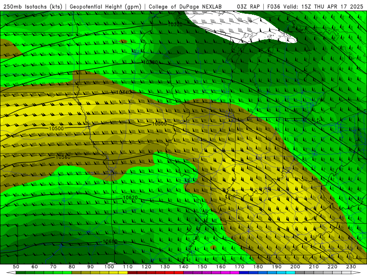Click the '120' value on the color scale
Viewport: 367px width, 275px height.
point(146,267)
